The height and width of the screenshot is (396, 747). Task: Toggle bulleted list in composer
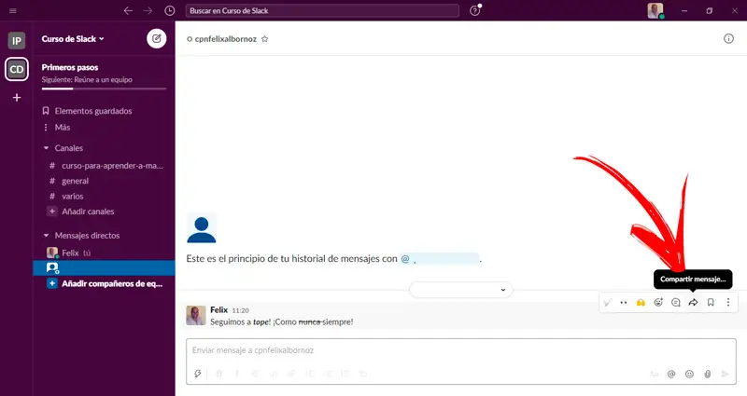click(x=328, y=374)
